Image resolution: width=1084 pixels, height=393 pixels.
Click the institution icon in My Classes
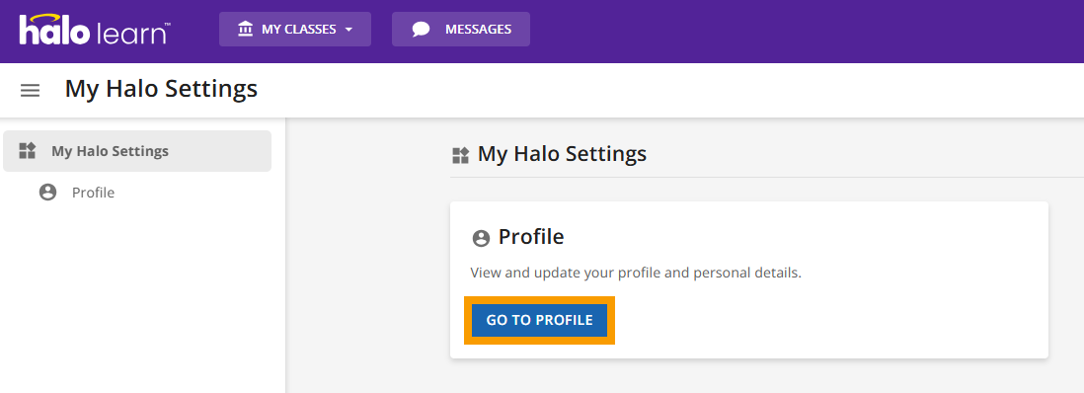coord(246,29)
